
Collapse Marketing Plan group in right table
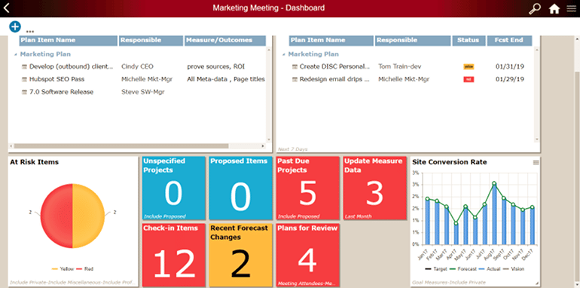coord(284,54)
